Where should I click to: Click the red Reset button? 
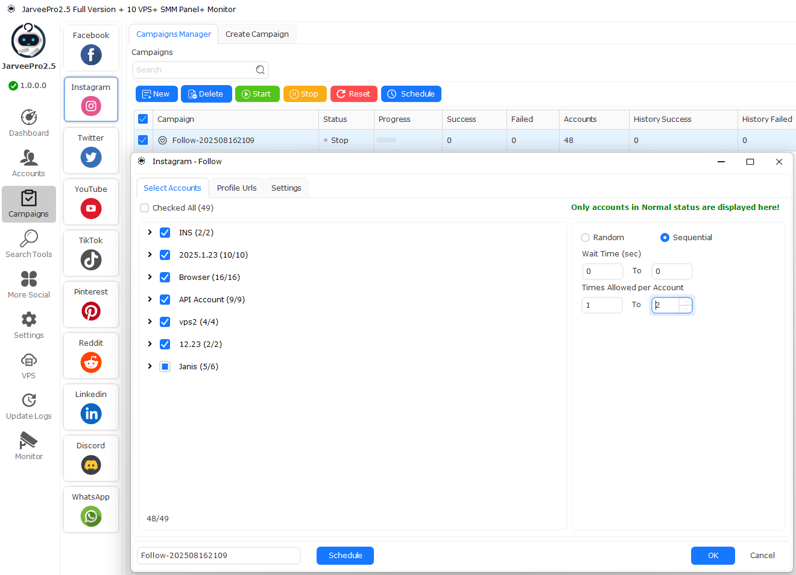(x=354, y=94)
